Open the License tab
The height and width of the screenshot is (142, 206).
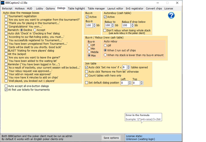point(169,9)
